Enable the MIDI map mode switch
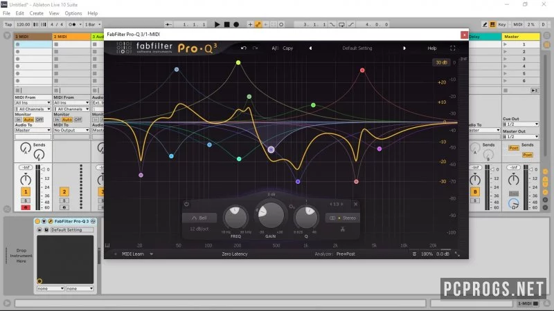This screenshot has height=311, width=554. pyautogui.click(x=517, y=24)
